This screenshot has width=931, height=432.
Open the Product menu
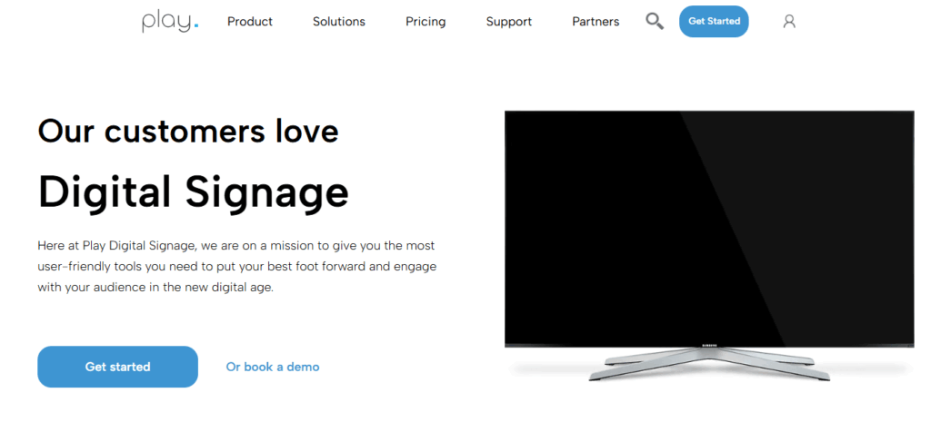click(249, 22)
